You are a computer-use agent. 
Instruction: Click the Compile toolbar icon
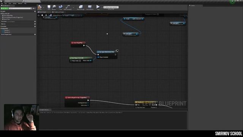39,7
